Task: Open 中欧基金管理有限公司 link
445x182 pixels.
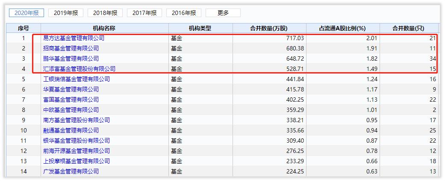Action: click(71, 110)
